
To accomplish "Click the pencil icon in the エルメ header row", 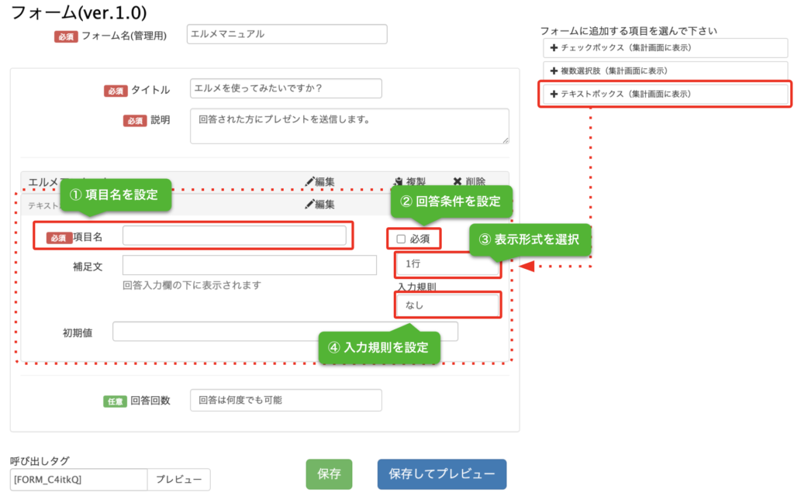I will (309, 181).
